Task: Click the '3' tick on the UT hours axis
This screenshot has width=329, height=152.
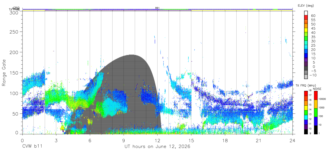Action: (56, 140)
